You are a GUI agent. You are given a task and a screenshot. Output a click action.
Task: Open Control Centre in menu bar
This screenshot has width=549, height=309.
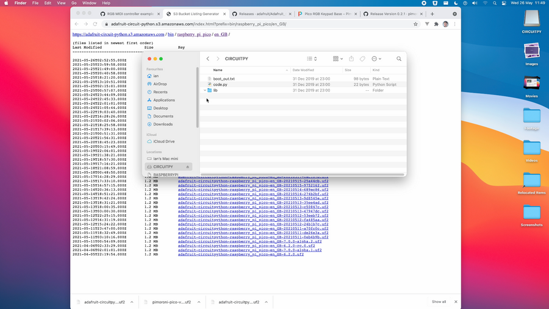[504, 3]
